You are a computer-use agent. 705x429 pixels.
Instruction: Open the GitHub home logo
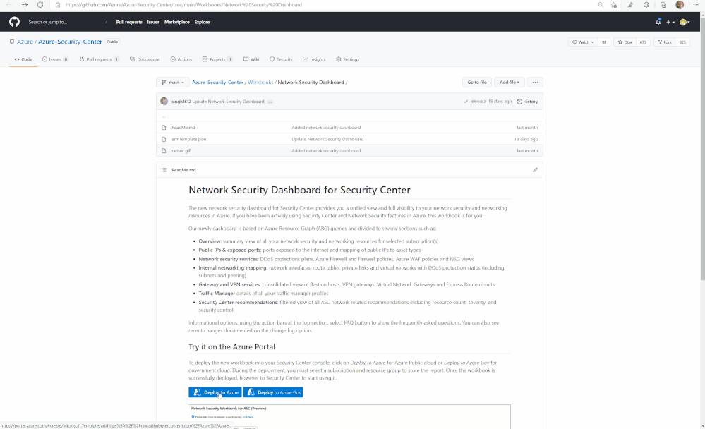pyautogui.click(x=14, y=22)
